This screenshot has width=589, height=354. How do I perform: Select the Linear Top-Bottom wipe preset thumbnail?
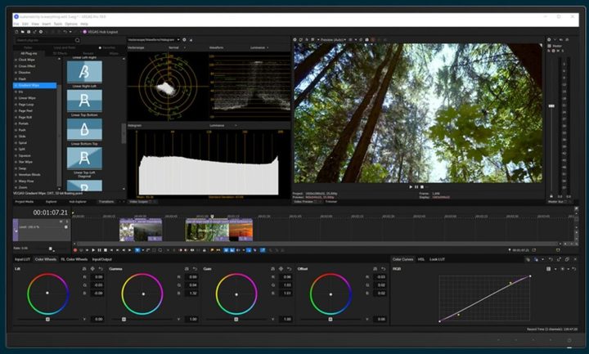(x=83, y=101)
